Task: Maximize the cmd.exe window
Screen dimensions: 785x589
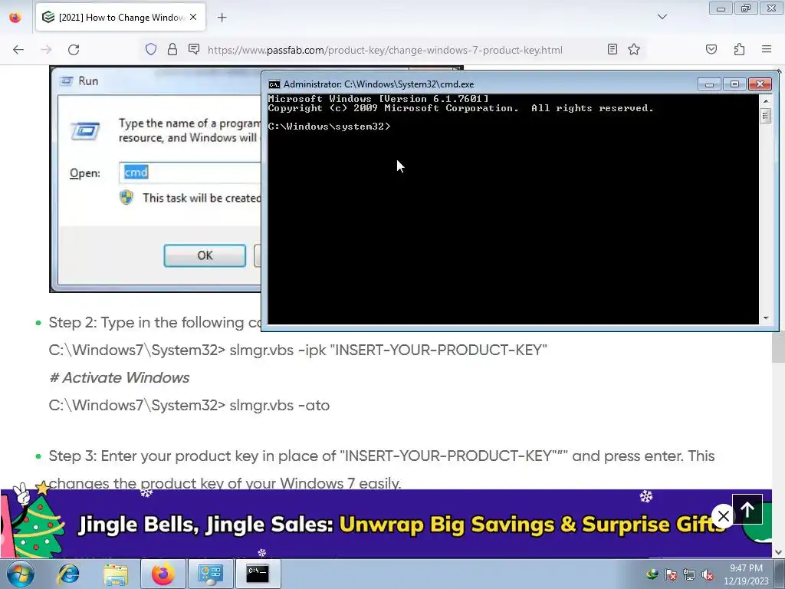Action: 734,84
